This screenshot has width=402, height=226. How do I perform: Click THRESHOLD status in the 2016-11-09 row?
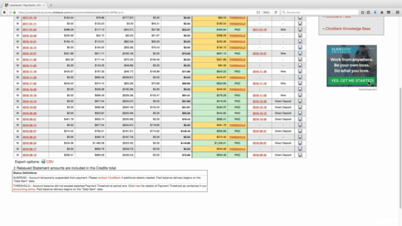(x=237, y=77)
